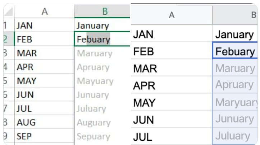Select column A header in left spreadsheet
The image size is (260, 145).
pos(45,11)
